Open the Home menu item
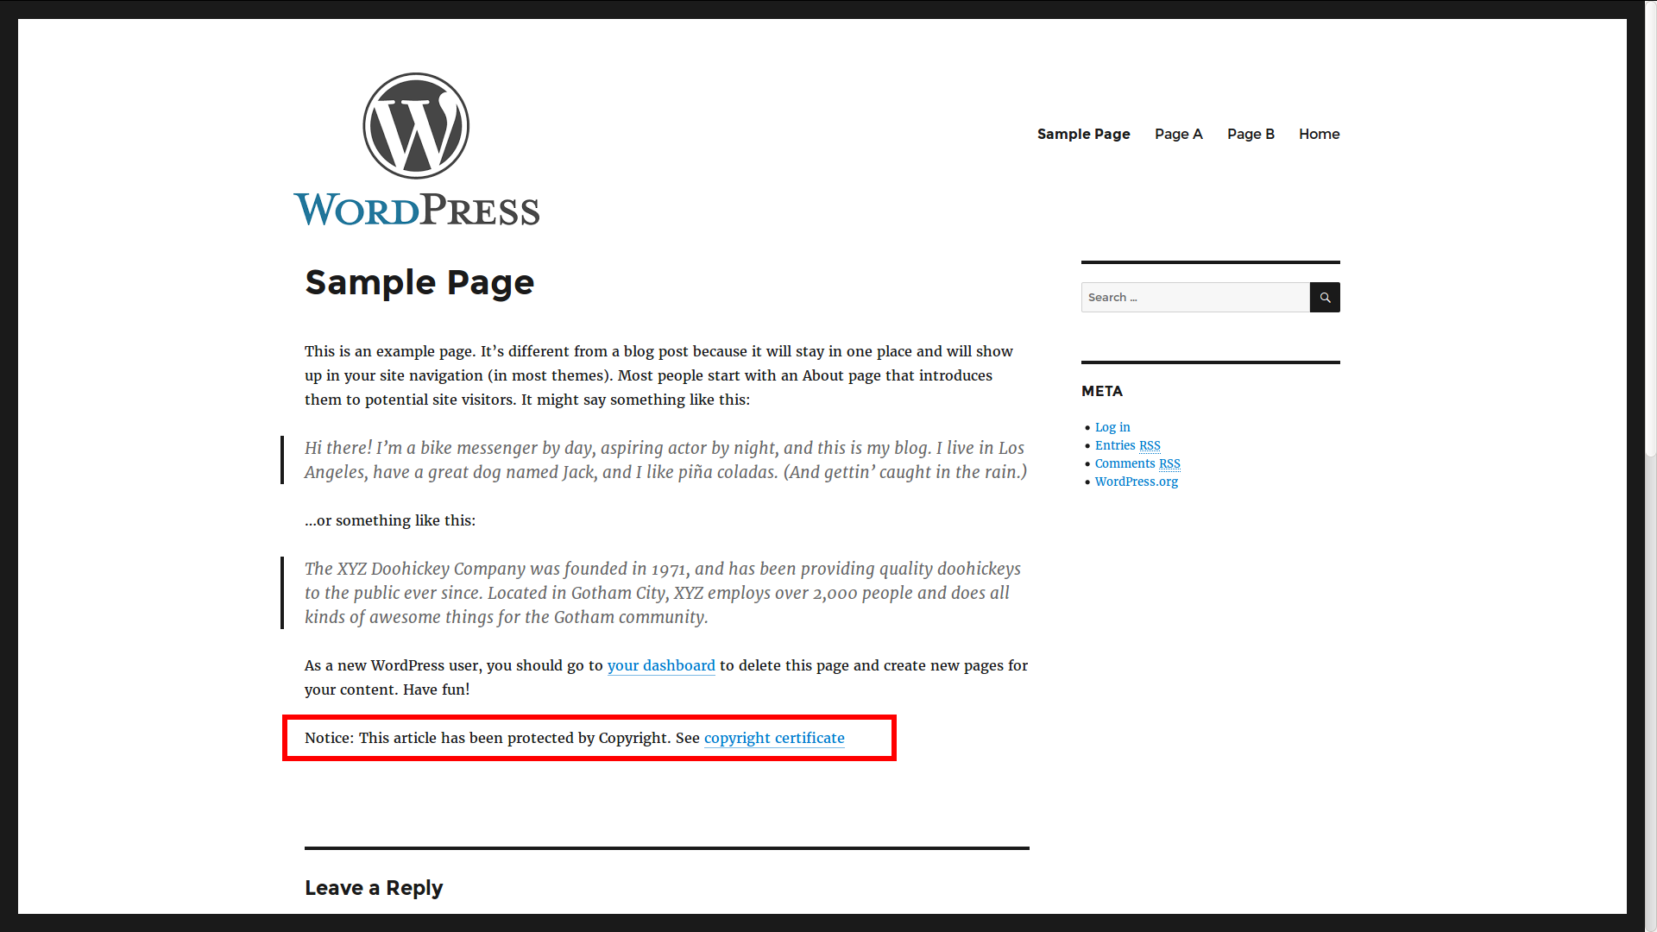The width and height of the screenshot is (1657, 932). coord(1319,134)
